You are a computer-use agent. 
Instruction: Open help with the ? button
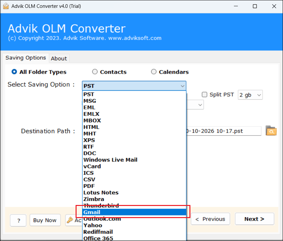tap(18, 220)
